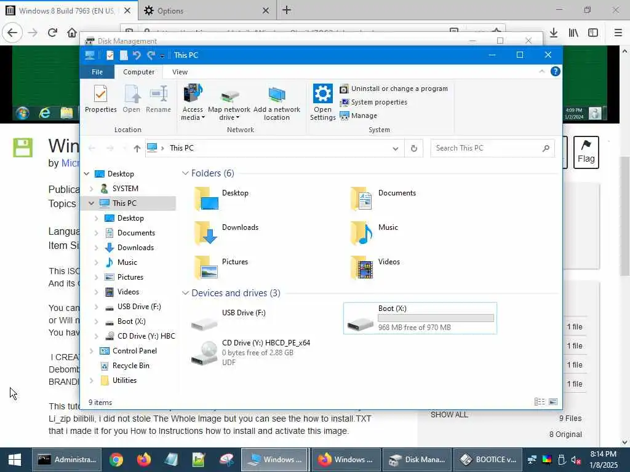Click System properties in ribbon

coord(373,103)
